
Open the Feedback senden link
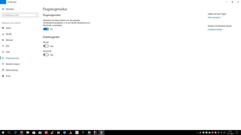(x=215, y=30)
